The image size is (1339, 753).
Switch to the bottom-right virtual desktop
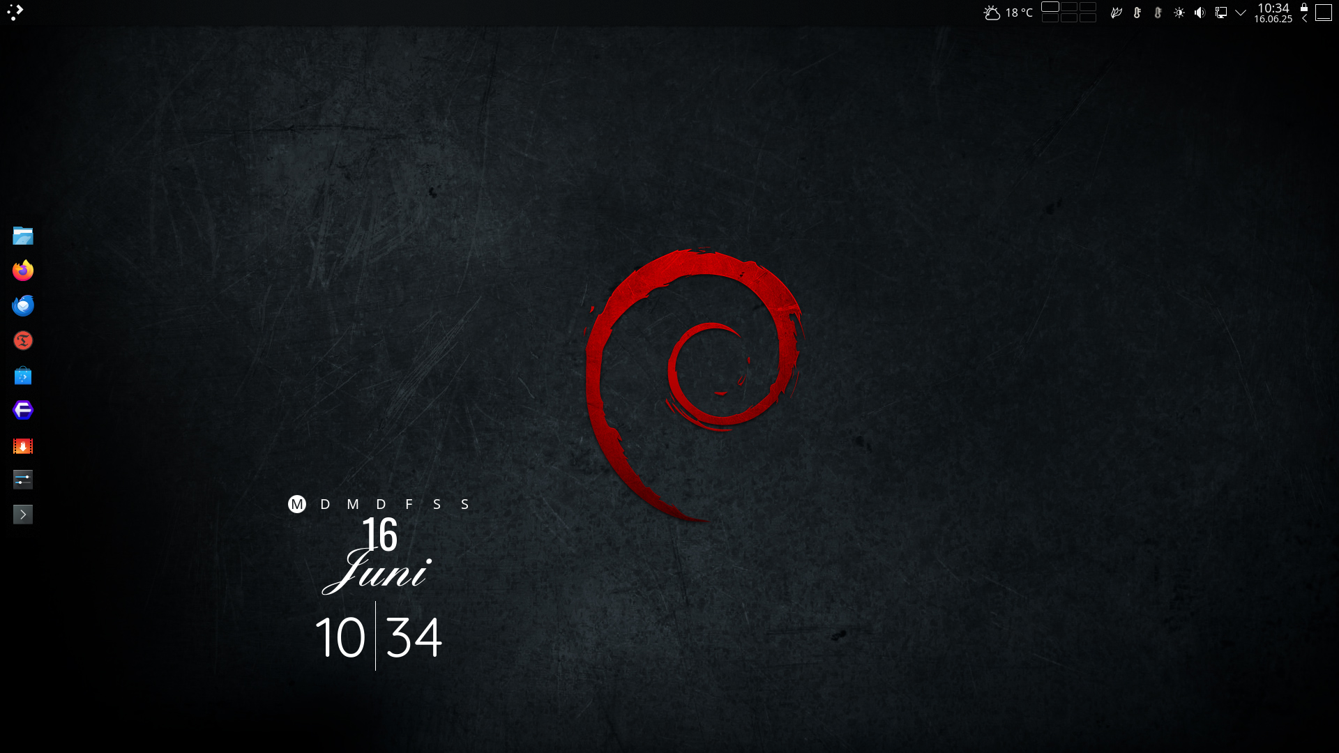tap(1088, 18)
